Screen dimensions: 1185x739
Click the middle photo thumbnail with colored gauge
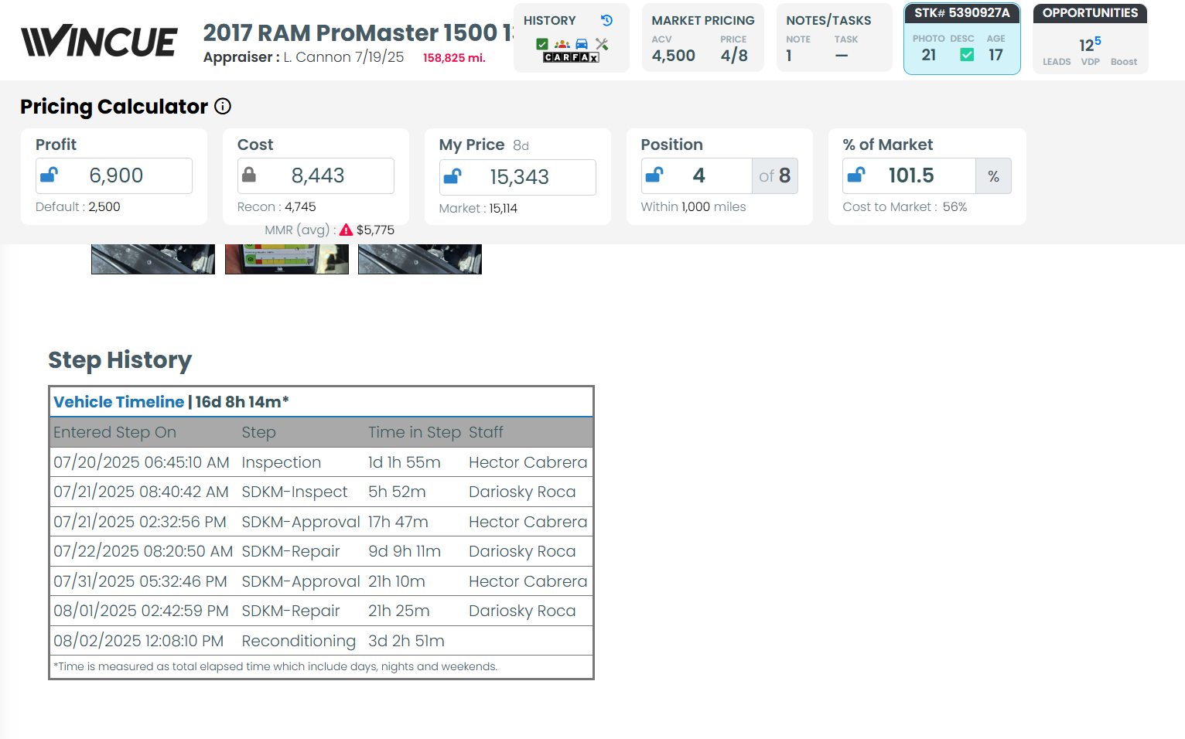pyautogui.click(x=287, y=259)
